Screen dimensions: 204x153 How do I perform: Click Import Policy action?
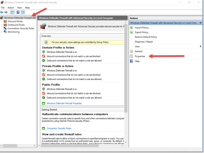tap(142, 28)
